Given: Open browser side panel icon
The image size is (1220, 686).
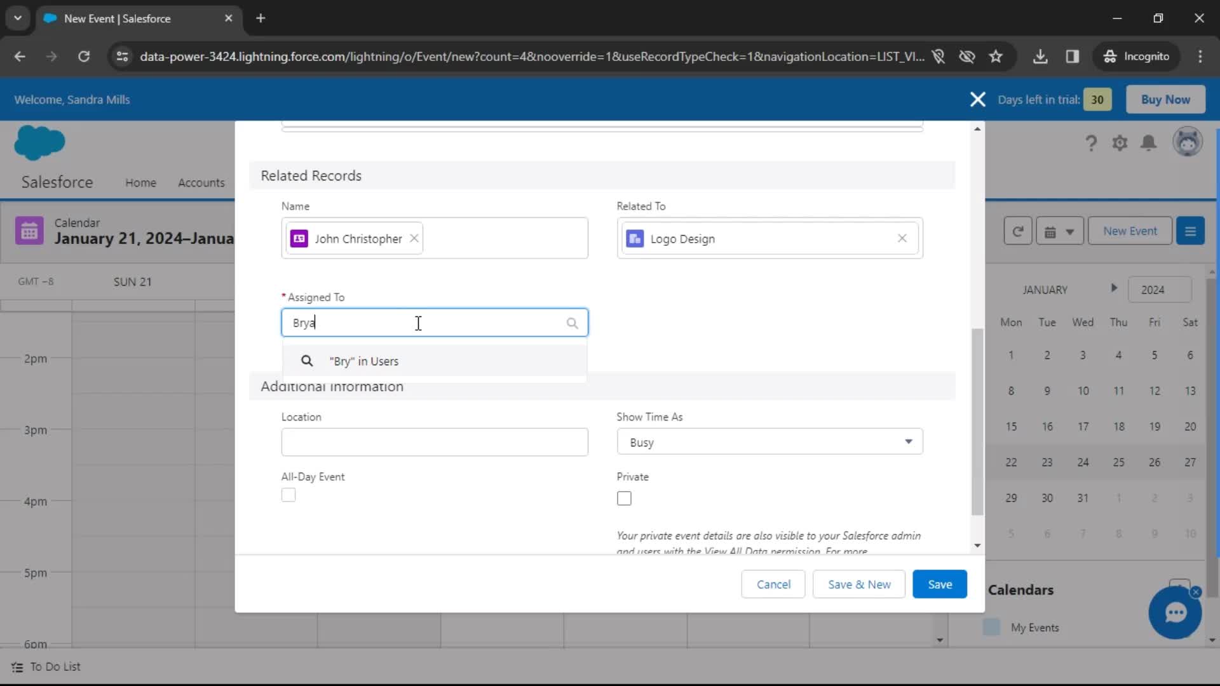Looking at the screenshot, I should pos(1073,57).
